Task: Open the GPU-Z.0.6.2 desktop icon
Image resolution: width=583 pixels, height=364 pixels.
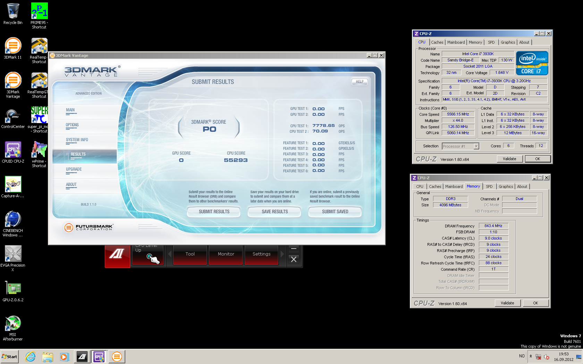Action: [x=13, y=291]
